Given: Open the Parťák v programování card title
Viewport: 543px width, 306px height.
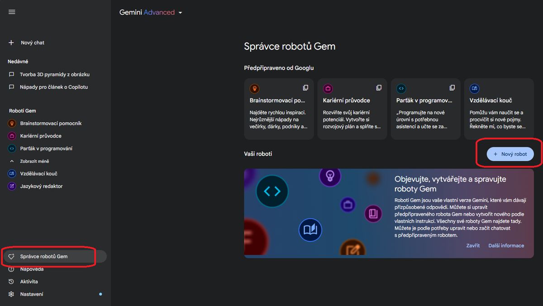Looking at the screenshot, I should click(x=424, y=100).
